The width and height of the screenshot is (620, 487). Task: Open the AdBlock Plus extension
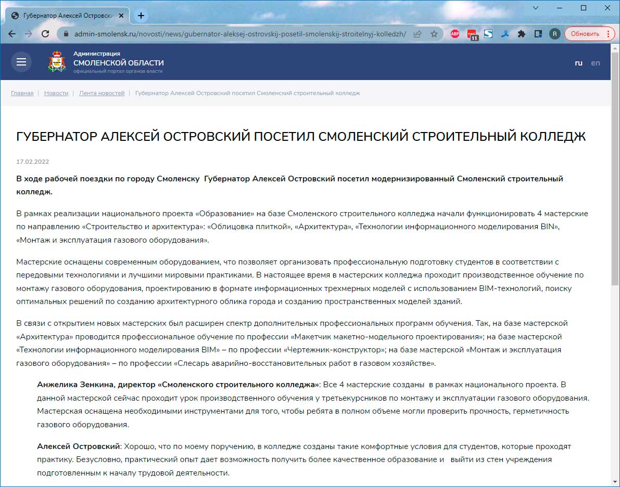click(x=454, y=34)
